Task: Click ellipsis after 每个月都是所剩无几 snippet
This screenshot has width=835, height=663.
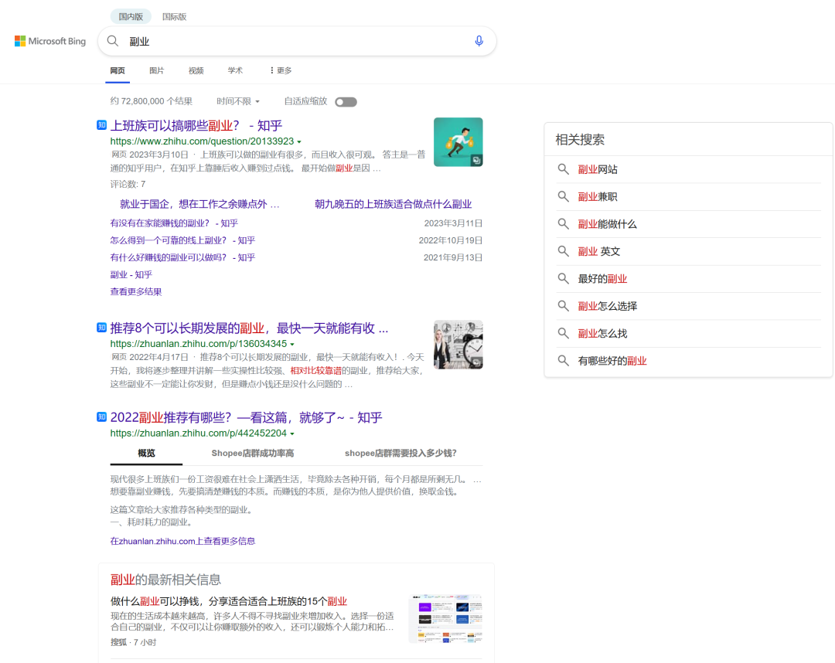Action: [477, 479]
